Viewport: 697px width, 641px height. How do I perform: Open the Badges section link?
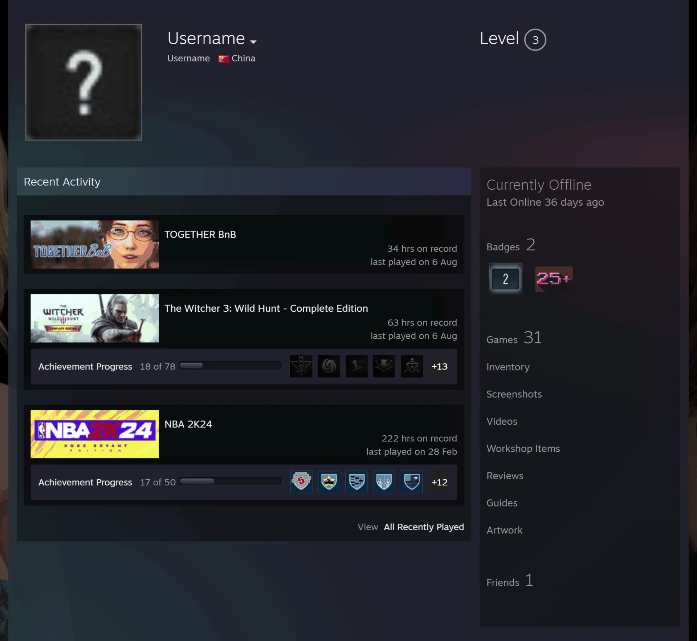point(511,246)
